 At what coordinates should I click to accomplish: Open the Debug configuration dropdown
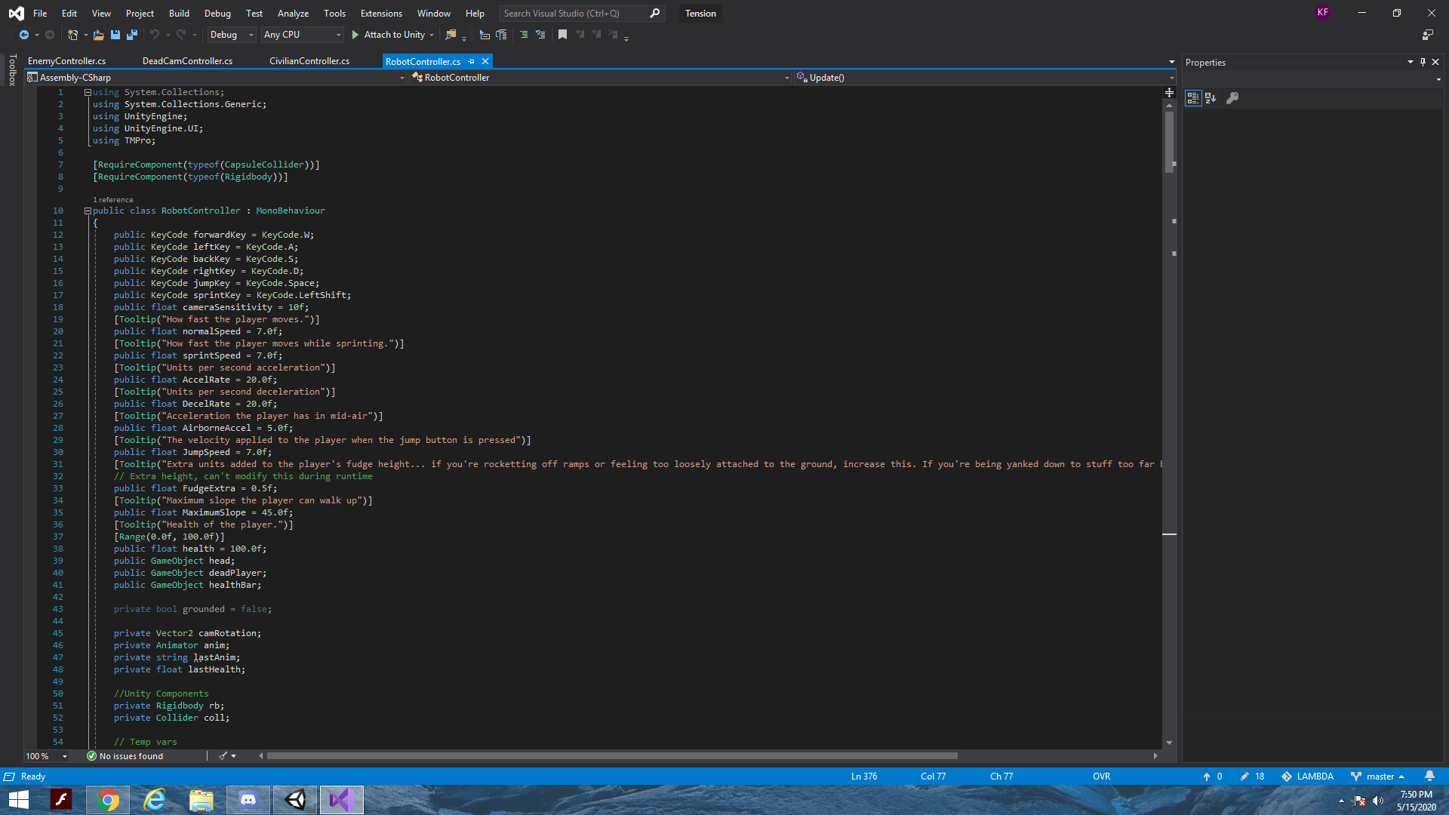231,35
